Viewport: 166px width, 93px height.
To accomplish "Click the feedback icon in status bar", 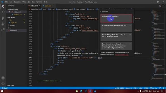I will 160,88.
